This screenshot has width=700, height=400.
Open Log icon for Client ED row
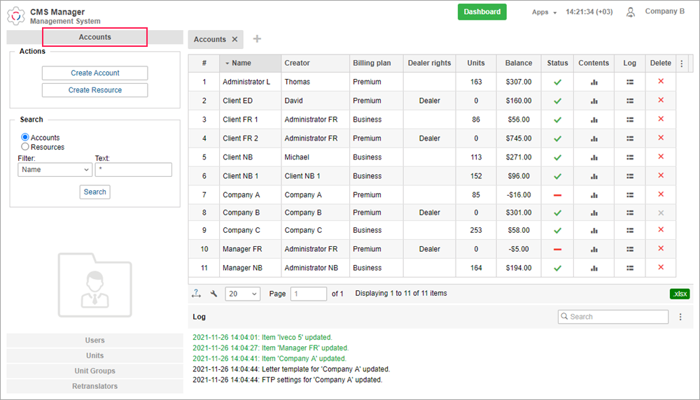[629, 101]
